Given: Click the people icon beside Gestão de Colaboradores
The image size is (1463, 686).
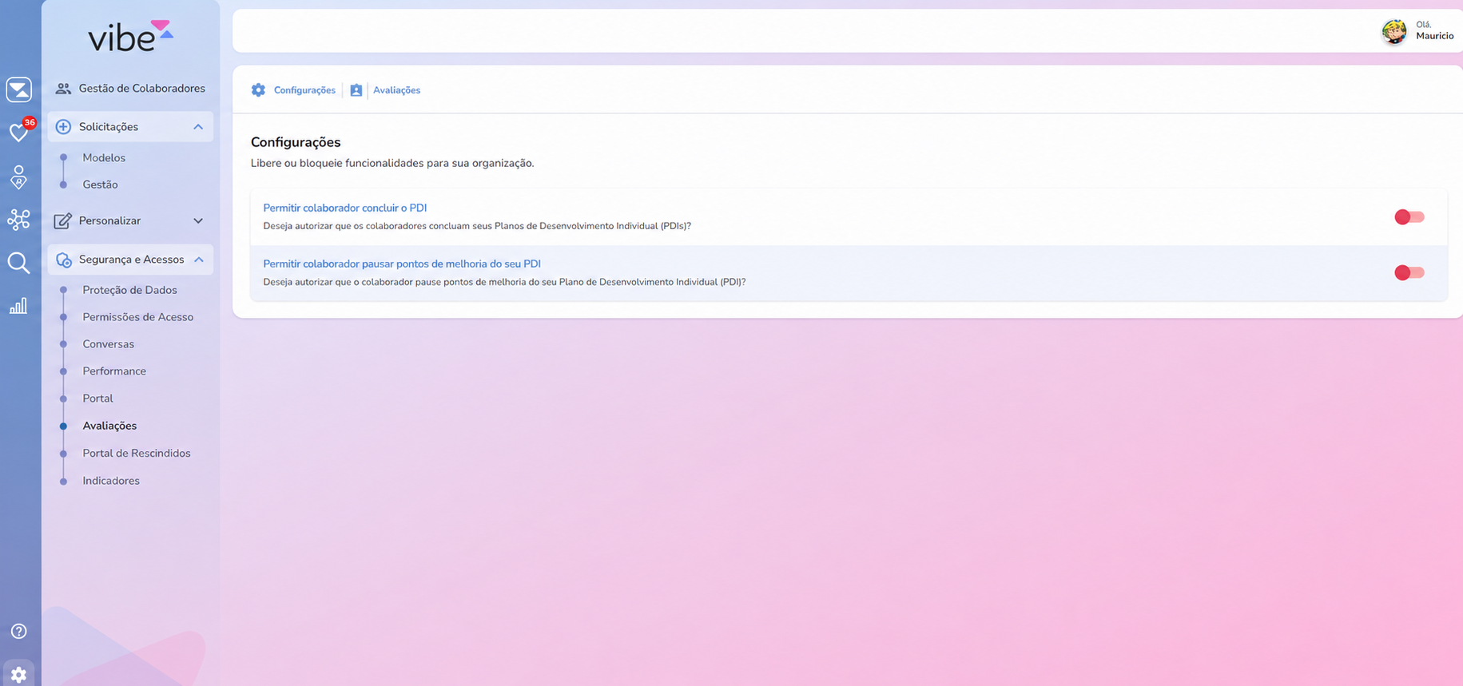Looking at the screenshot, I should pyautogui.click(x=63, y=89).
